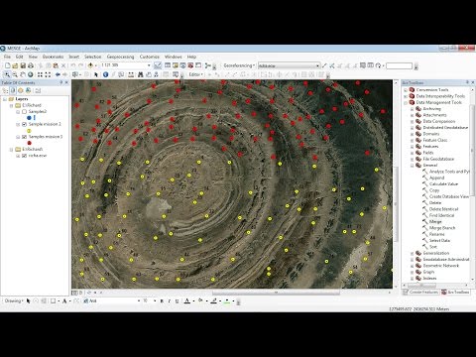Screen dimensions: 476x357
Task: Open the Drawing dropdown menu
Action: click(14, 300)
